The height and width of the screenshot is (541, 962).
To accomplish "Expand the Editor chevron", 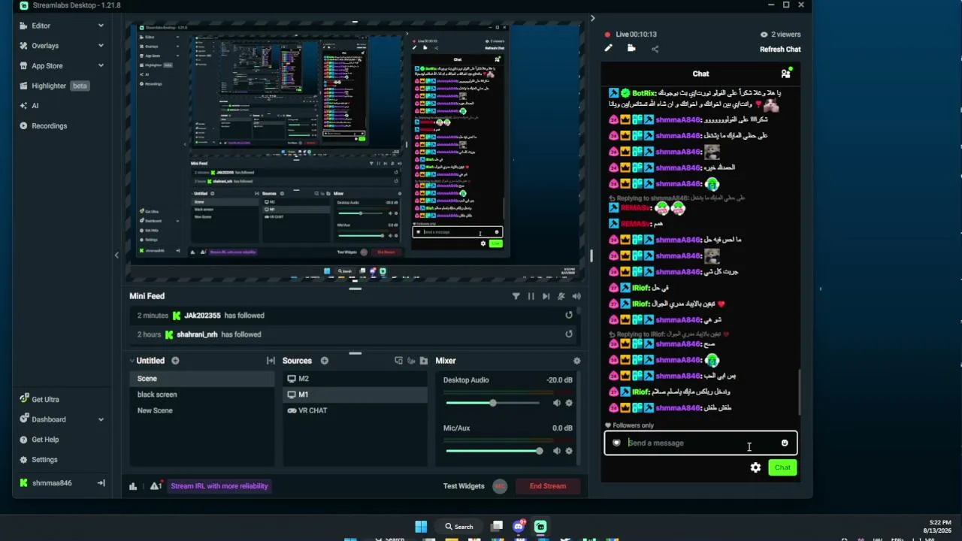I will pyautogui.click(x=101, y=26).
